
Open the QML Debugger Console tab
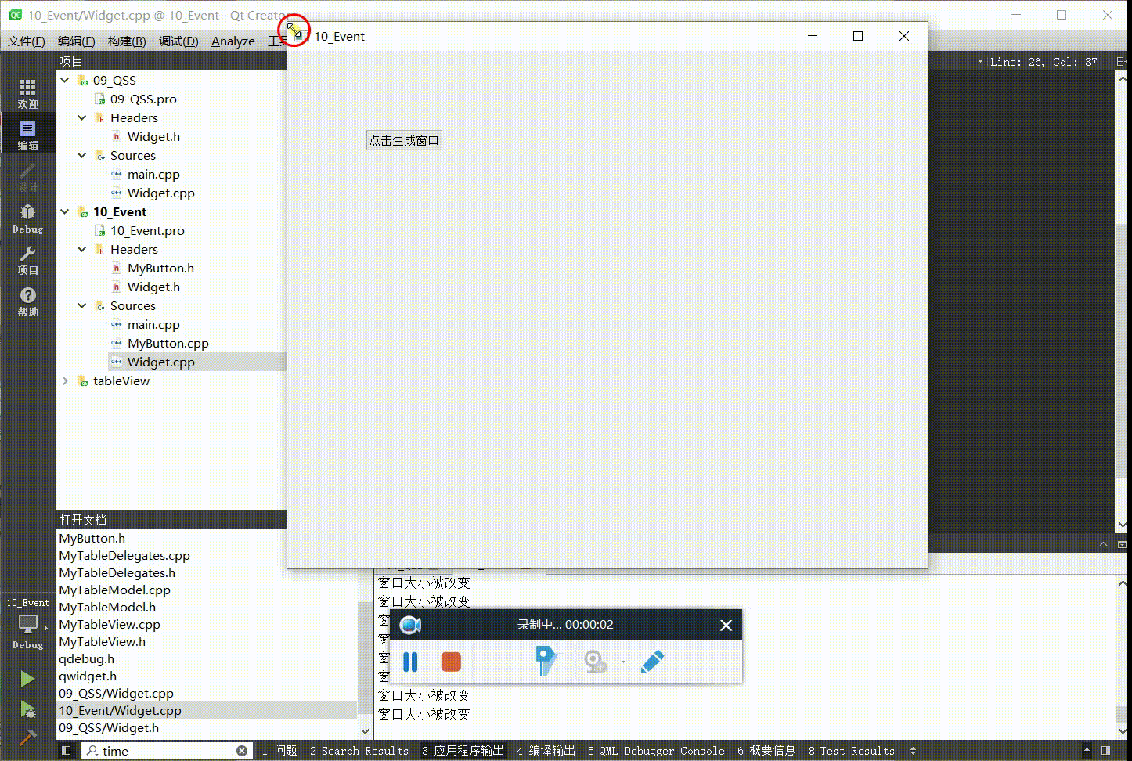click(656, 751)
